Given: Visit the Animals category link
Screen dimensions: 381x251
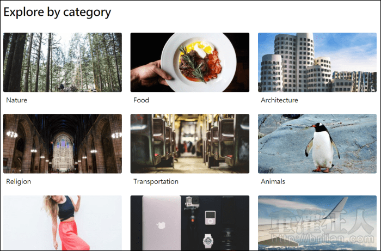Looking at the screenshot, I should [x=273, y=181].
